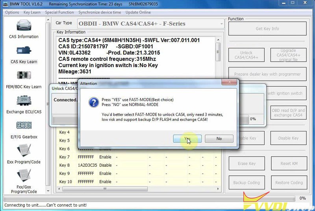Screen dimensions: 315x211
Task: Expand the Car Type dropdown
Action: [x=221, y=24]
